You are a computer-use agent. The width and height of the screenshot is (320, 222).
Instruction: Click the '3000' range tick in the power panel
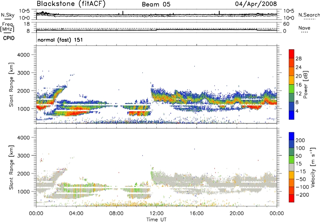(x=24, y=73)
